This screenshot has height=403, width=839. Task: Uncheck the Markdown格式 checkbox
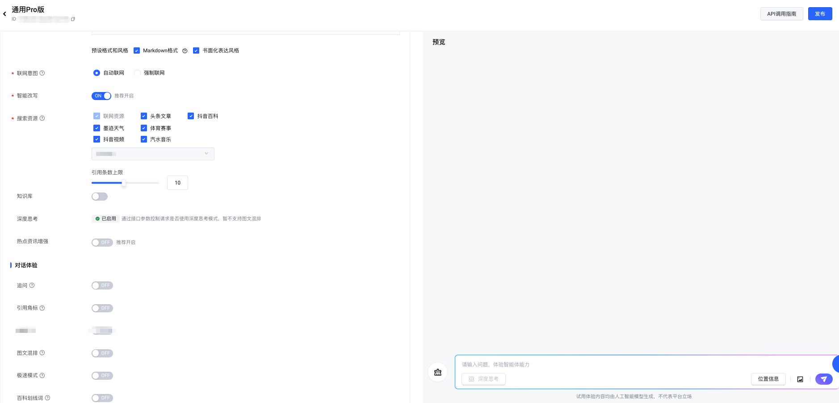(x=137, y=51)
